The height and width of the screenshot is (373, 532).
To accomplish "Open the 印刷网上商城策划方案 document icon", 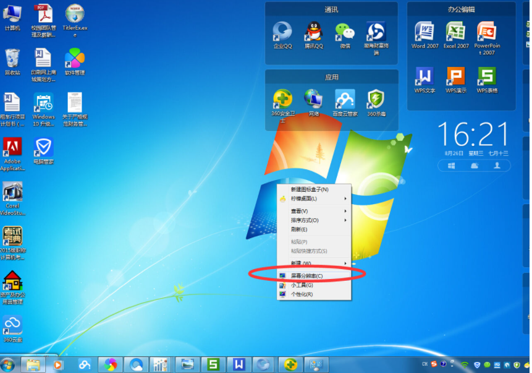I will tap(43, 65).
